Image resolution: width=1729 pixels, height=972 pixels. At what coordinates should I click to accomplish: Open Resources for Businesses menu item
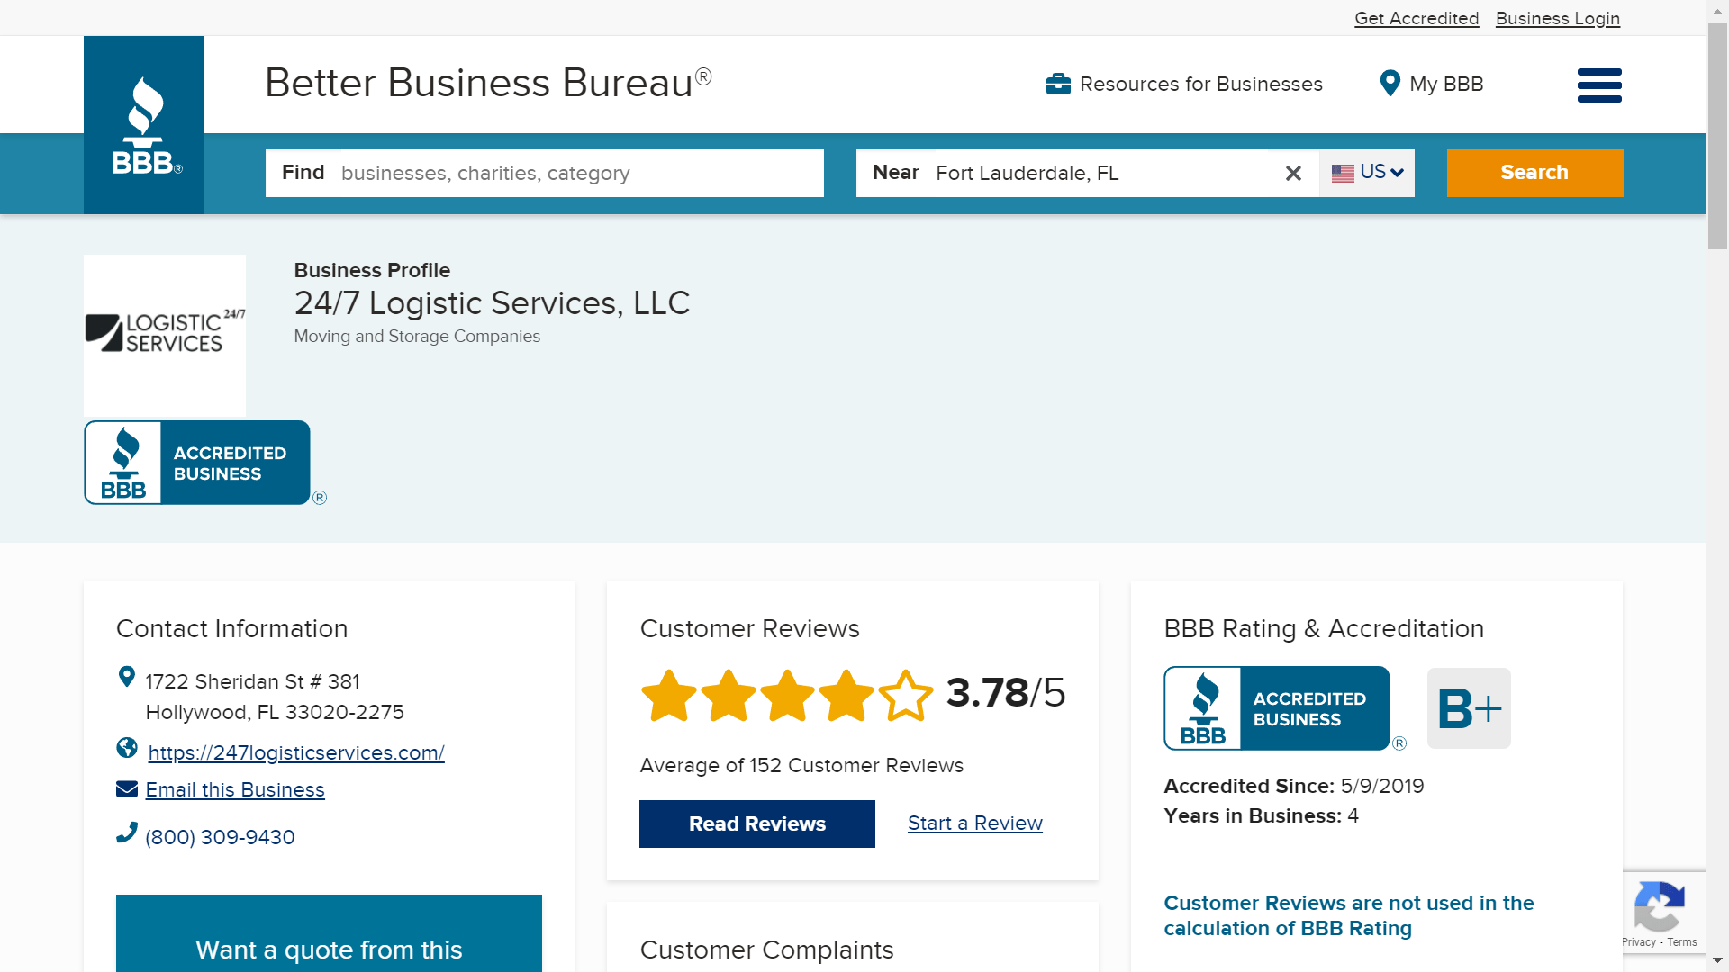[x=1184, y=84]
